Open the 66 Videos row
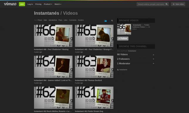189x113 pixels. 136,54
